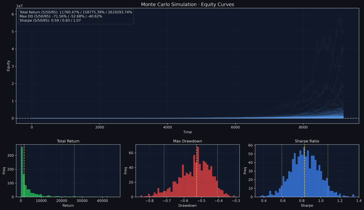Click the 40000 tick on Return axis
This screenshot has width=364, height=210.
(102, 201)
